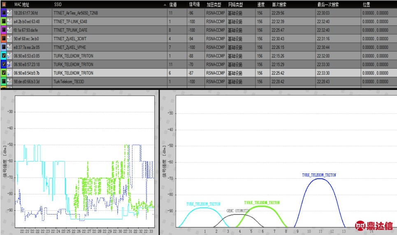Click the green TURK_TELEKOM_TRITON label on channel graph

pyautogui.click(x=262, y=203)
